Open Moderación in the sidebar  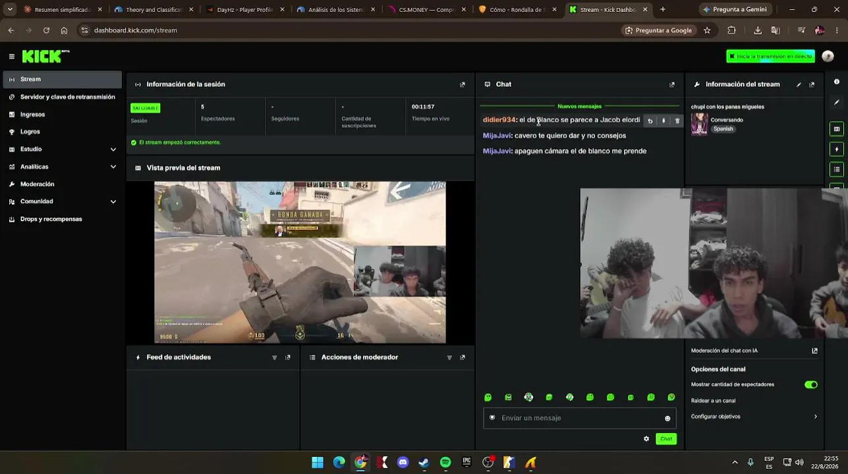pyautogui.click(x=61, y=184)
